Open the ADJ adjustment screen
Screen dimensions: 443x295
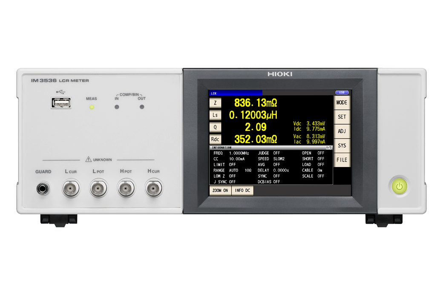click(342, 131)
